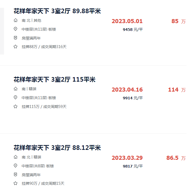Click house icon beside 南 | 精装
Image resolution: width=189 pixels, height=188 pixels.
(15, 89)
